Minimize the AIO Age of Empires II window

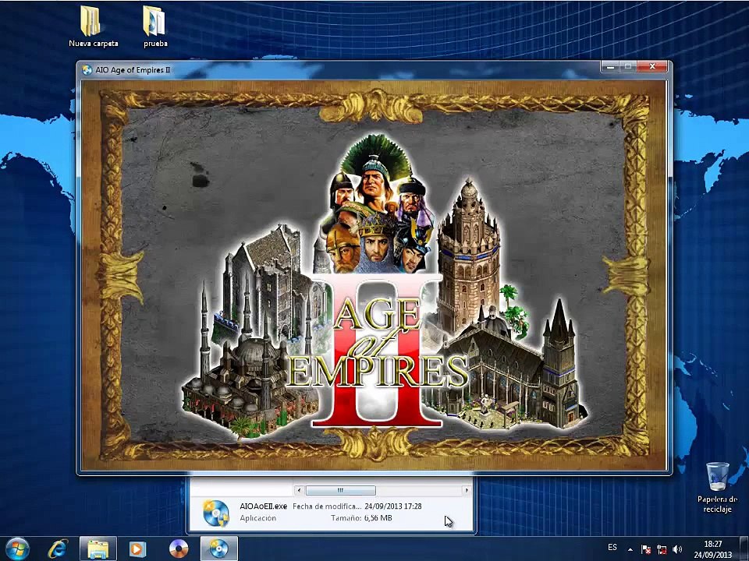pos(610,67)
